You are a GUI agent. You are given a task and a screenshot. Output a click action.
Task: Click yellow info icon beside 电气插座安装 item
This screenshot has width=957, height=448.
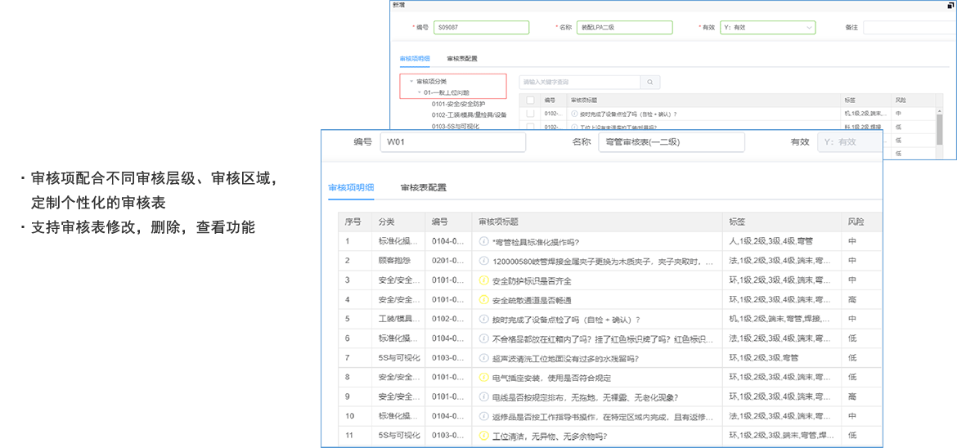tap(483, 378)
